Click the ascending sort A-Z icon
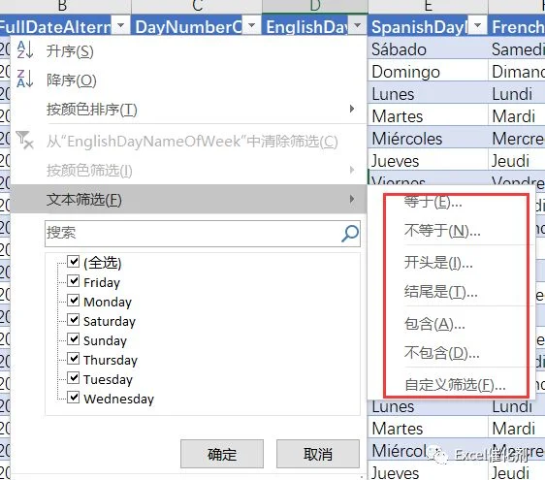Image resolution: width=545 pixels, height=480 pixels. click(x=25, y=50)
